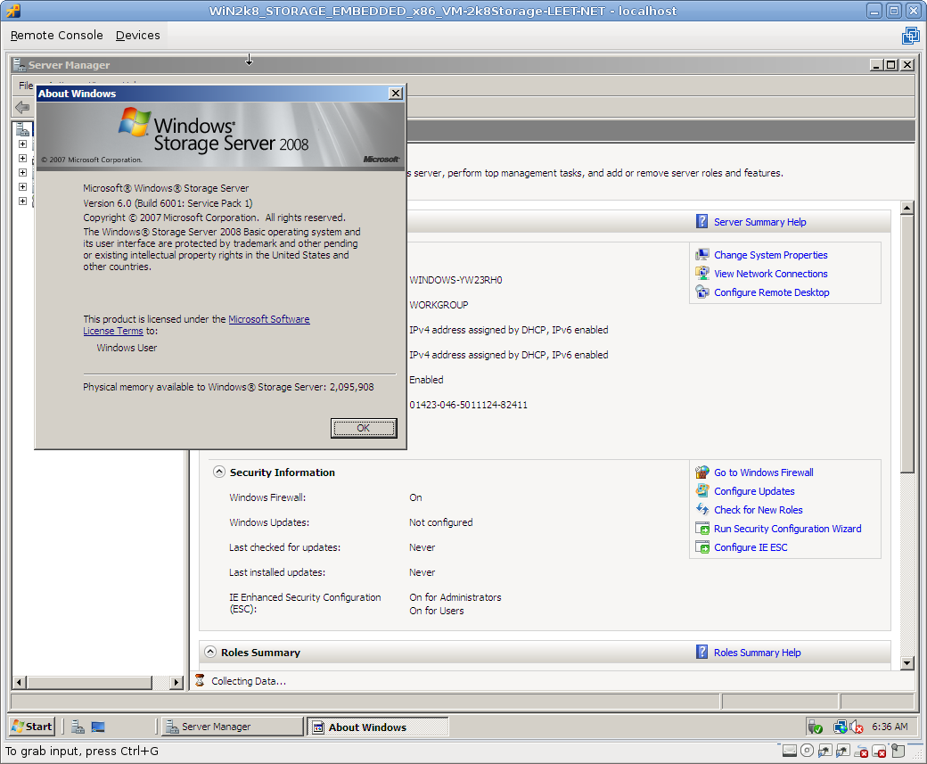The width and height of the screenshot is (927, 764).
Task: Click the Configure Remote Desktop icon
Action: tap(702, 292)
